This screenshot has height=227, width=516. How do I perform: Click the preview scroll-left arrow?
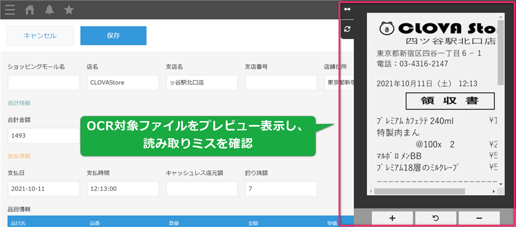(370, 191)
